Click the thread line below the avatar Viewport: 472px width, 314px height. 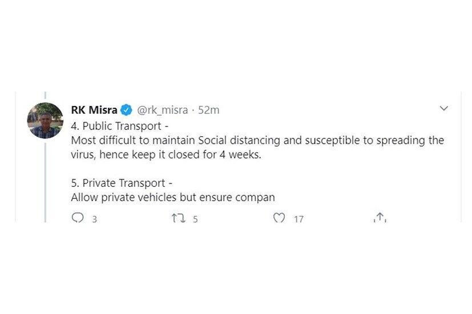coord(45,182)
